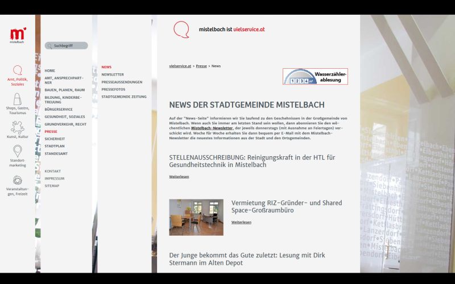
Task: Open Bildung, Kinderbetreuung menu item
Action: (x=63, y=100)
